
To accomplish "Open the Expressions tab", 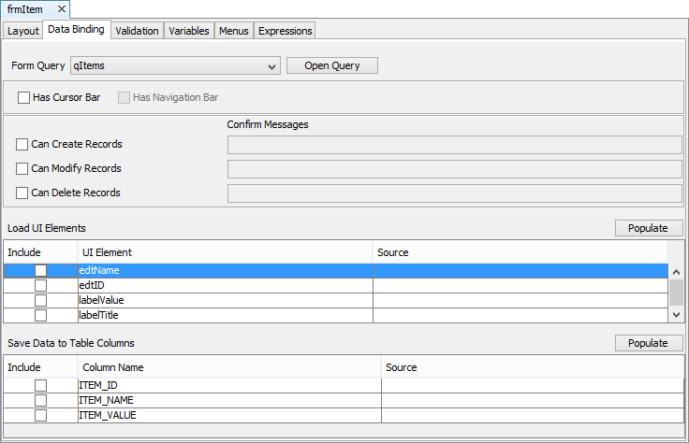I will pyautogui.click(x=285, y=31).
